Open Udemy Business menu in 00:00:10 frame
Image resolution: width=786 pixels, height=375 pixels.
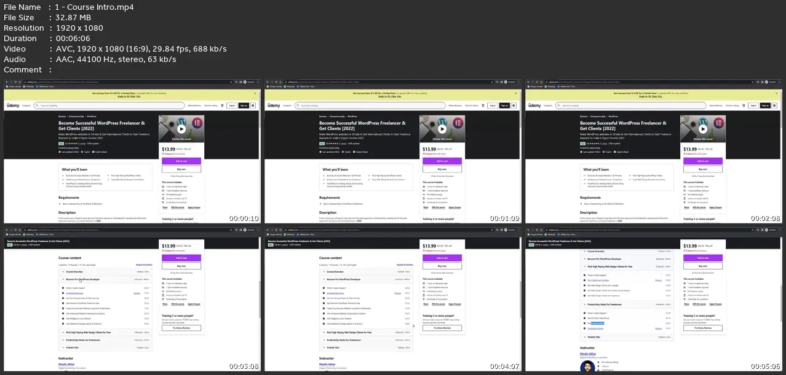point(194,106)
